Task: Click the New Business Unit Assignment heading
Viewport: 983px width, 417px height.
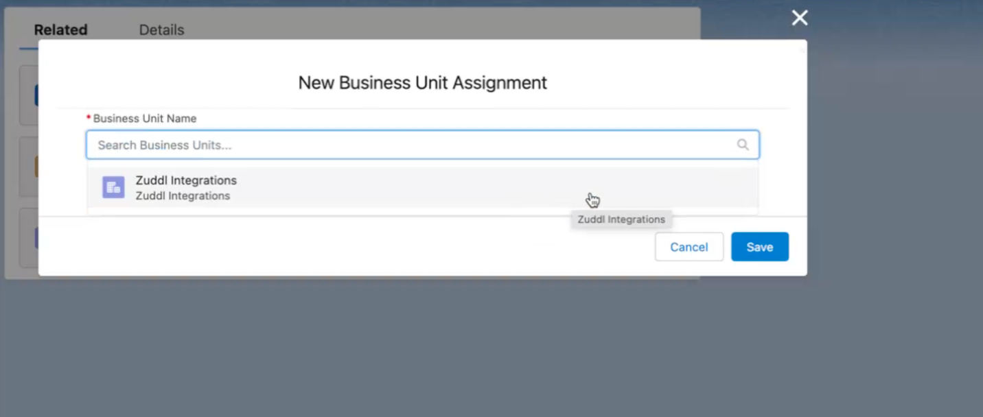Action: coord(422,83)
